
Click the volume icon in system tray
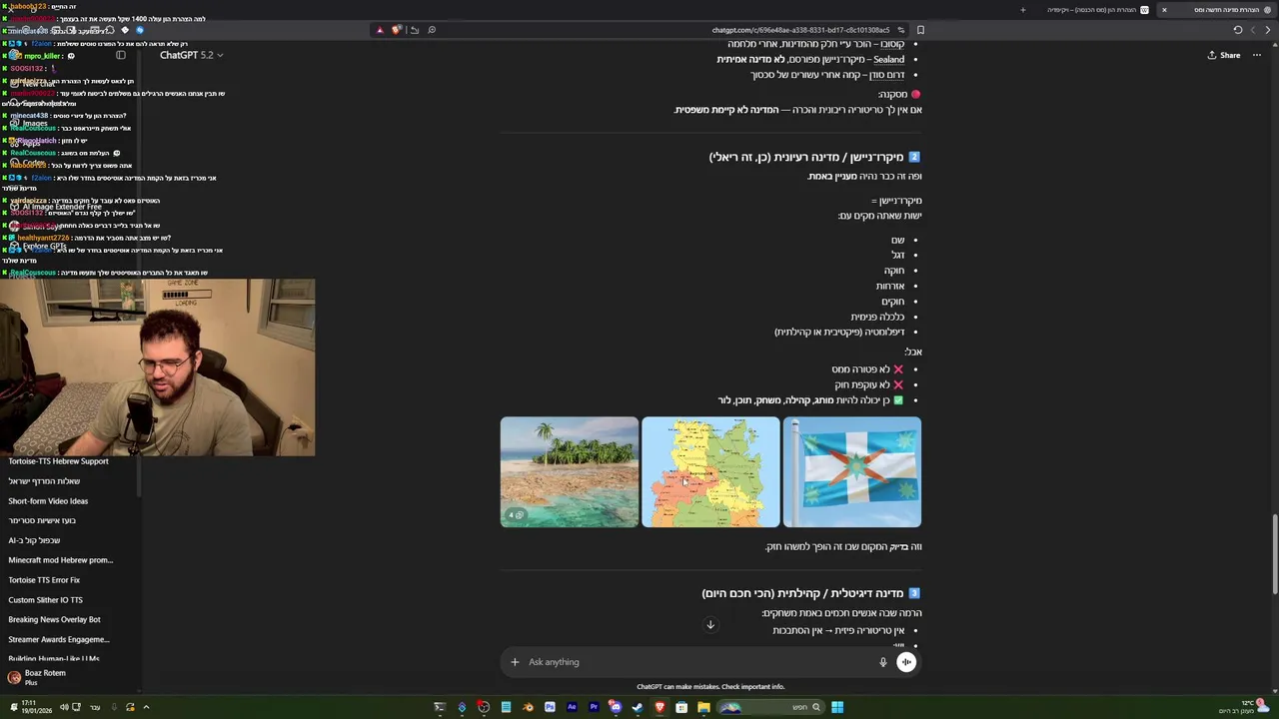click(64, 707)
